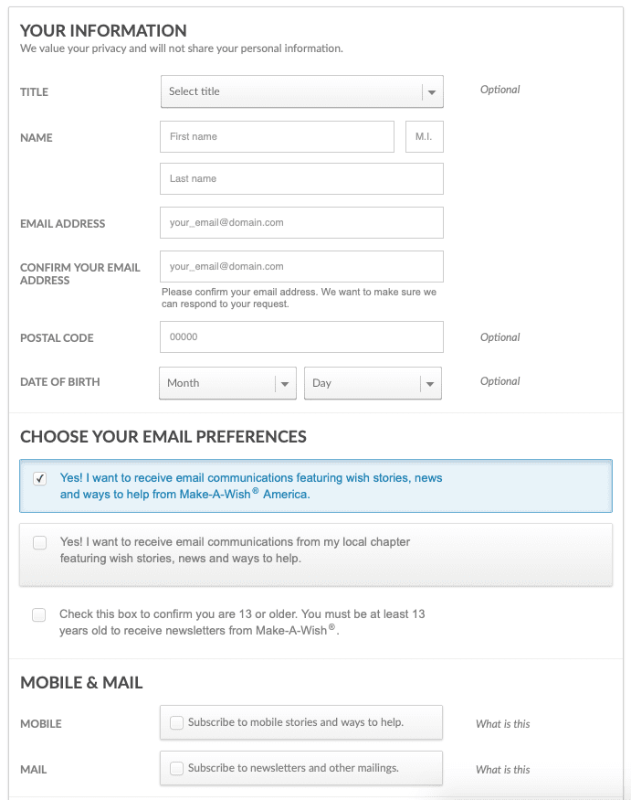Click 'What is this' next to Mobile

tap(502, 723)
